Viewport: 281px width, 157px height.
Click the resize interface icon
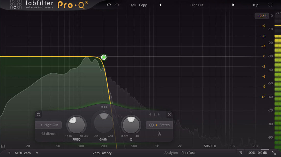[x=274, y=153]
